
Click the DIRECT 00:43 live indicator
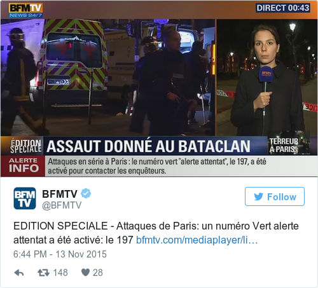pos(283,8)
